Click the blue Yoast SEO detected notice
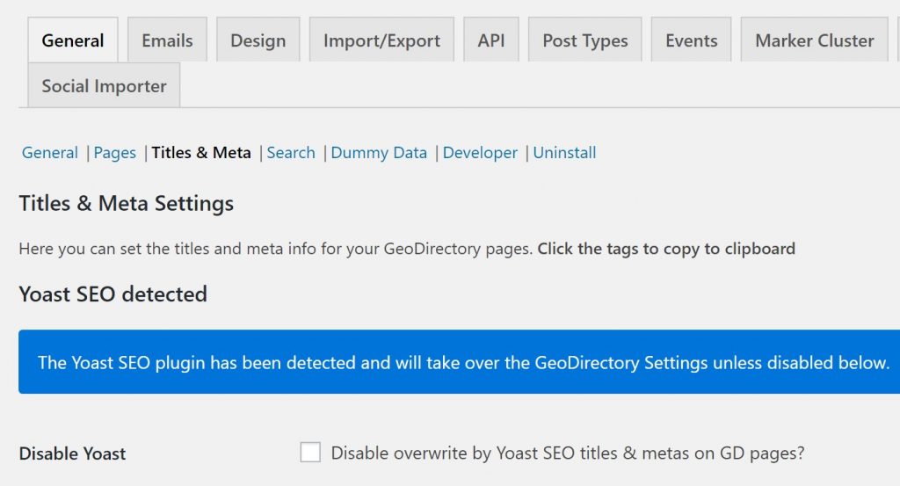 click(x=459, y=361)
